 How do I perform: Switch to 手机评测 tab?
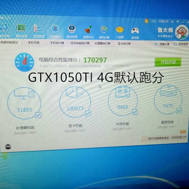click(34, 43)
